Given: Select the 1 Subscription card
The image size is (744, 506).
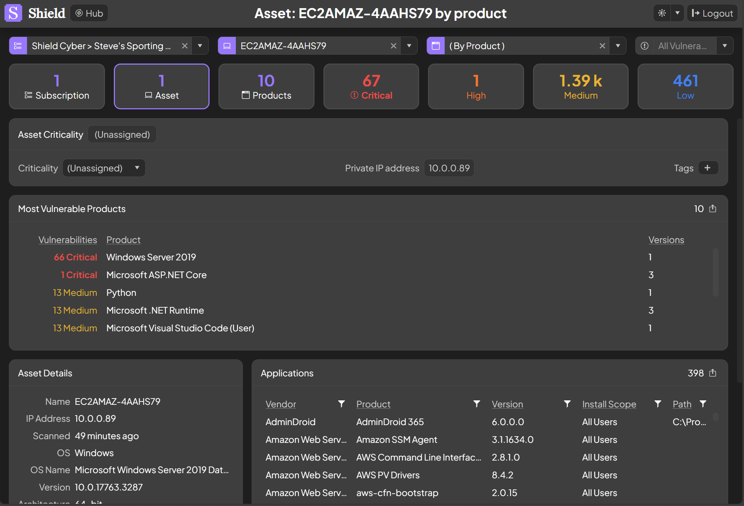Looking at the screenshot, I should [57, 86].
